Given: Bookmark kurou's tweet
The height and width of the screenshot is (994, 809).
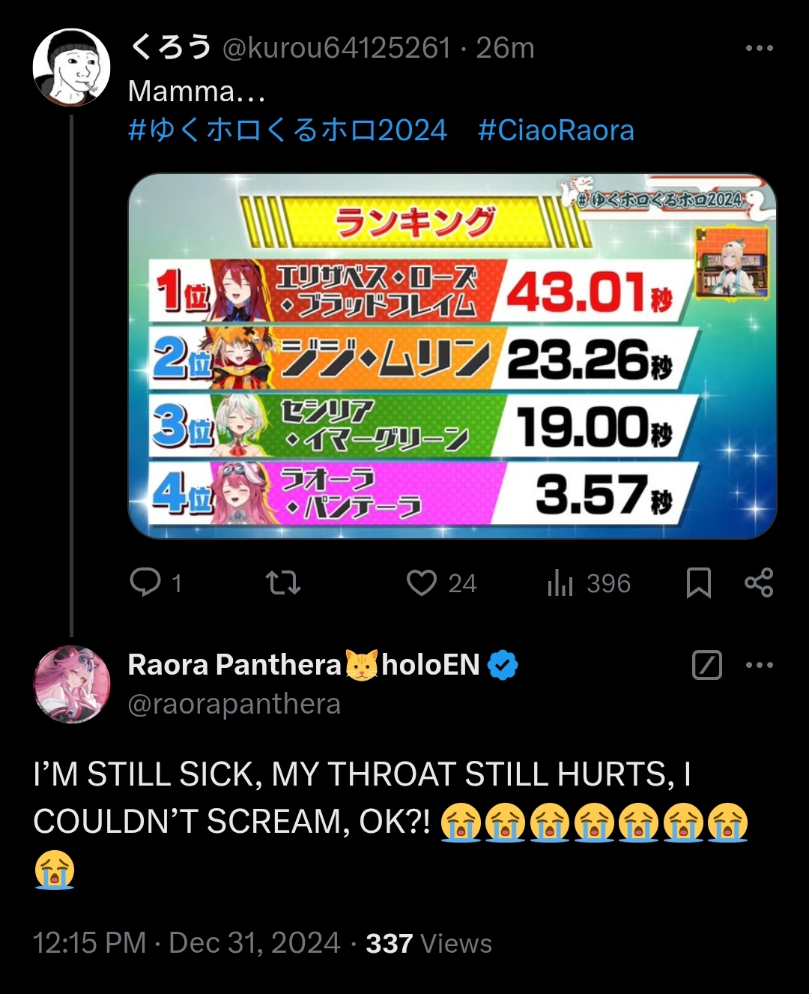Looking at the screenshot, I should click(x=699, y=582).
